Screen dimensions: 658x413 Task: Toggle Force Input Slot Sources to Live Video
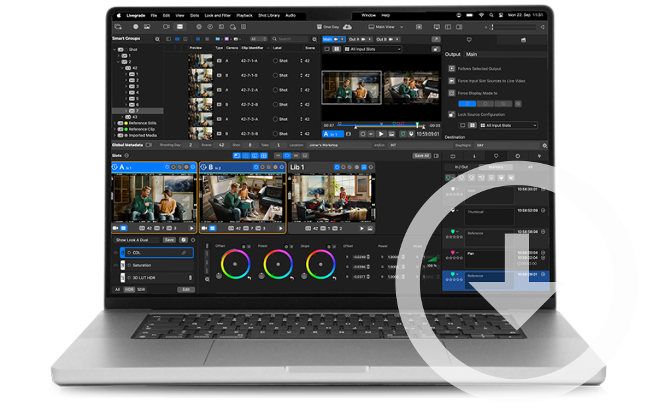(x=452, y=80)
